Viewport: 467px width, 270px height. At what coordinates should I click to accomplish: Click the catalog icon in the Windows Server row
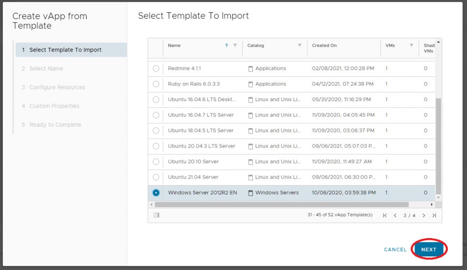coord(250,193)
